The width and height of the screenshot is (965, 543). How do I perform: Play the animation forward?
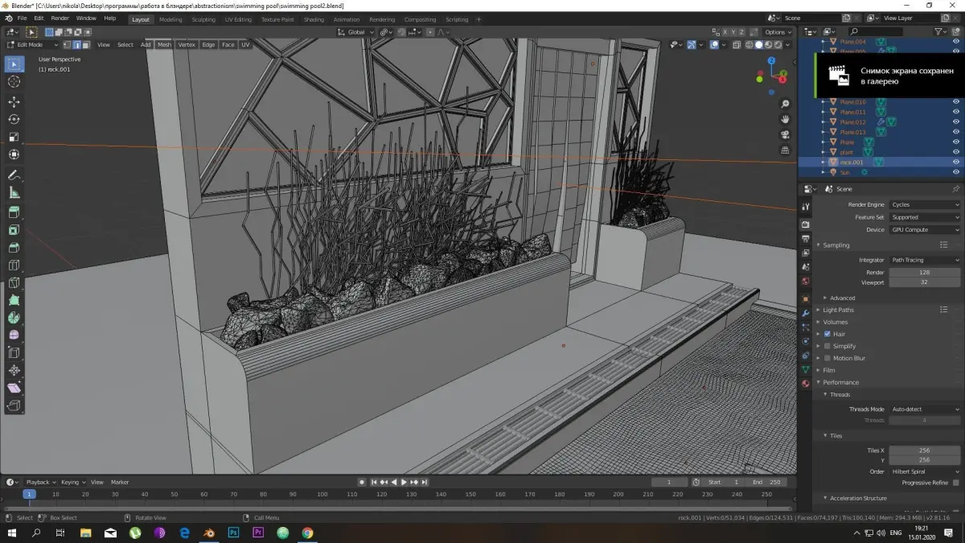point(404,482)
